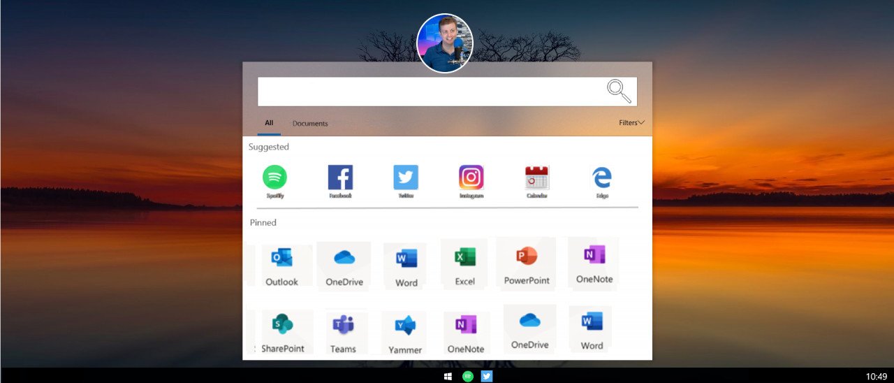Screen dimensions: 894x383
Task: Expand the Filters dropdown
Action: coord(631,123)
